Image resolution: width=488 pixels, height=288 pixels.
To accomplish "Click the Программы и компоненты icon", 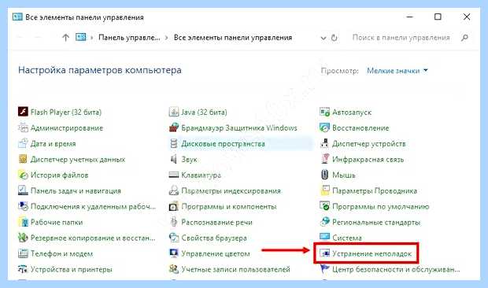I will (x=174, y=206).
